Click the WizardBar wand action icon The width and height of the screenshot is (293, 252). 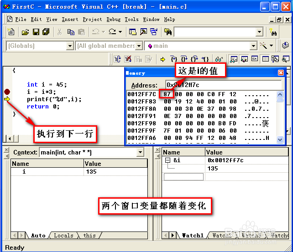tap(263, 46)
